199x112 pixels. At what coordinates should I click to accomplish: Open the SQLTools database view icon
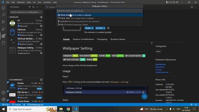point(3,43)
